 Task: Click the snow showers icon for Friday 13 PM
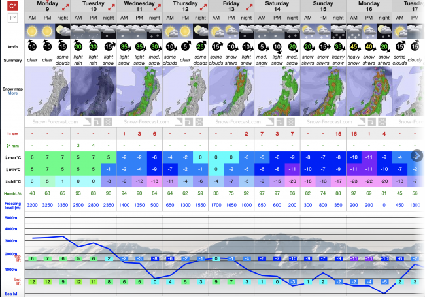tap(231, 31)
